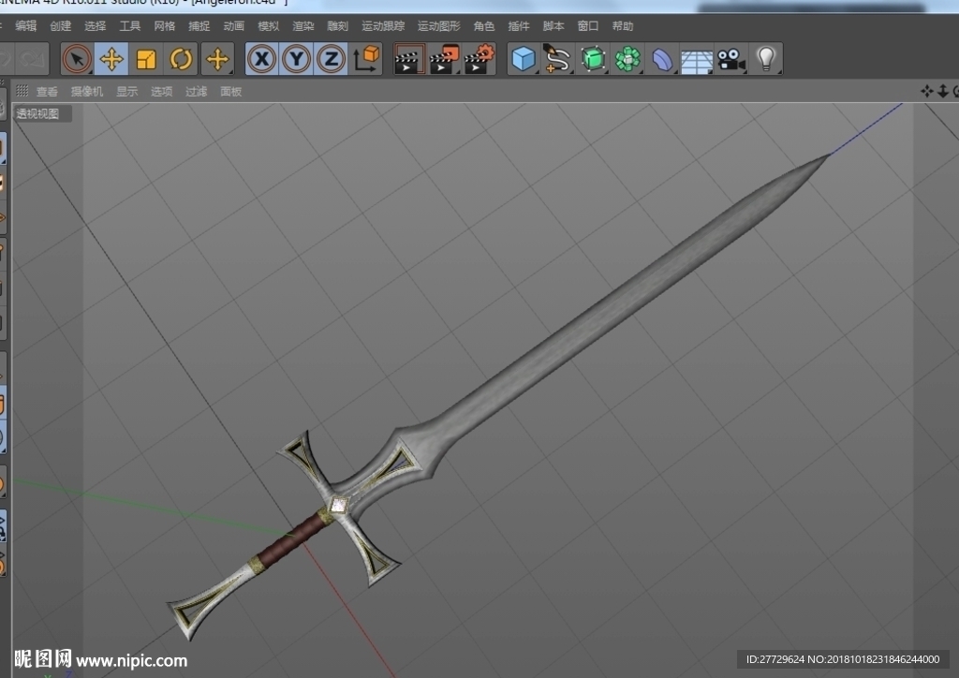Render the current view with clapperboard
This screenshot has width=959, height=678.
(408, 59)
